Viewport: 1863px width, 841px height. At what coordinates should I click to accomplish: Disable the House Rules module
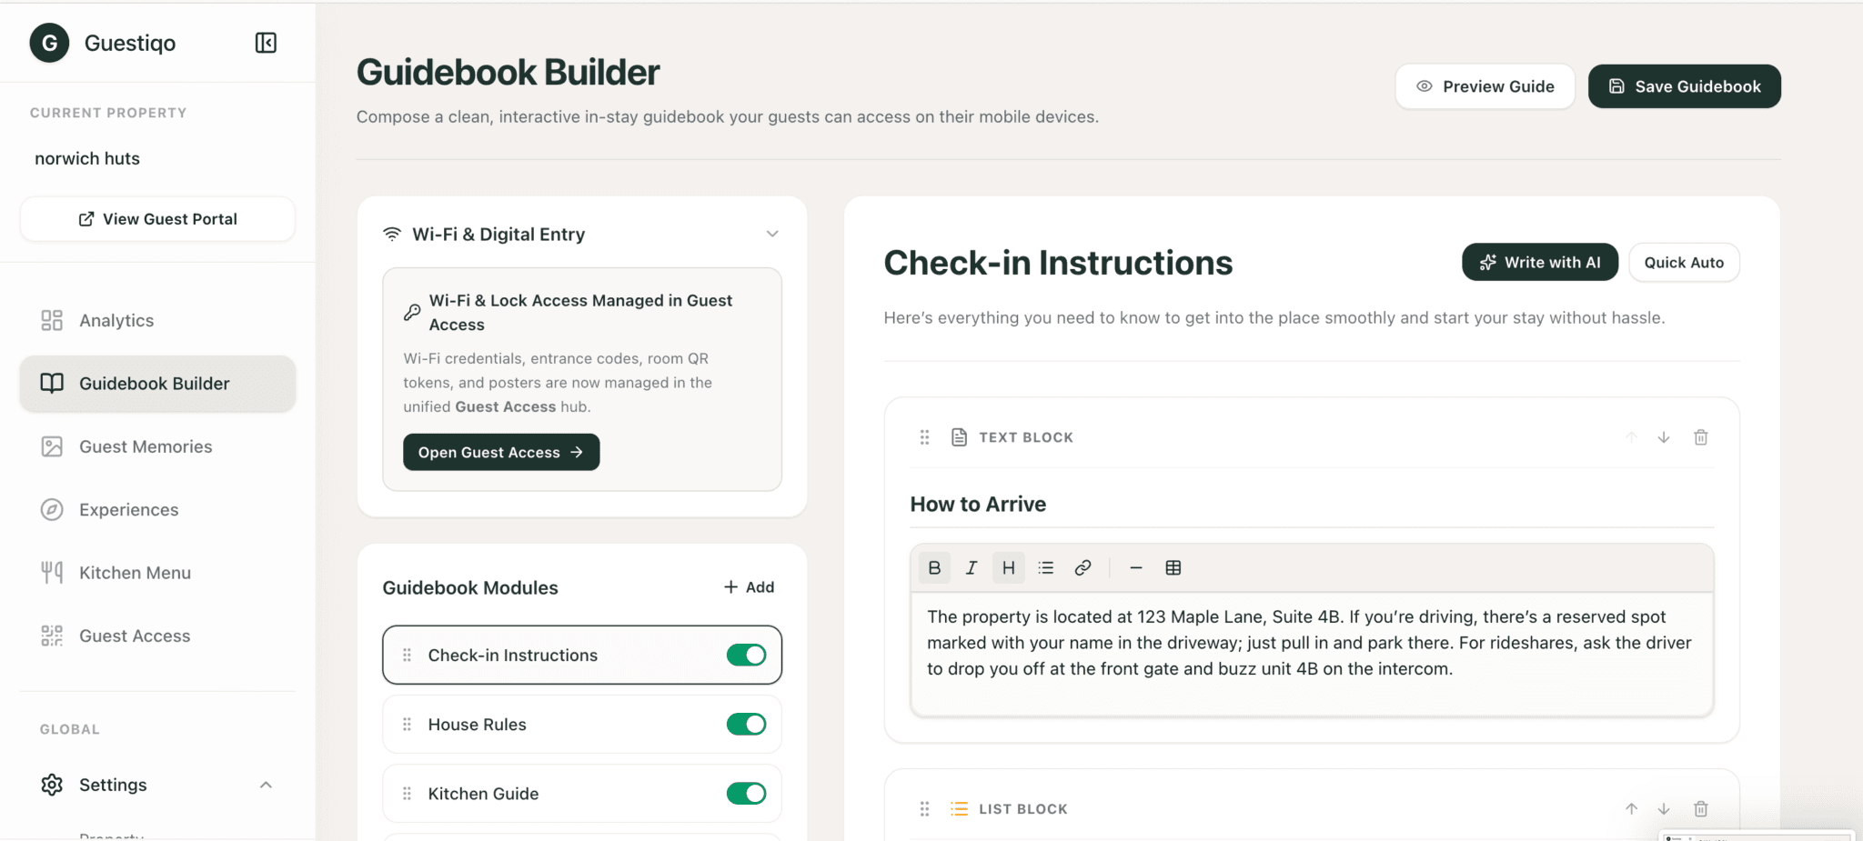[746, 724]
